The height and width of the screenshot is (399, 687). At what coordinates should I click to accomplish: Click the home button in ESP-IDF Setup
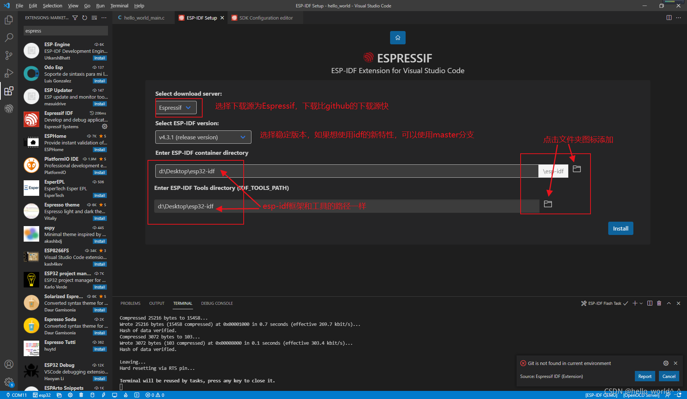point(398,38)
